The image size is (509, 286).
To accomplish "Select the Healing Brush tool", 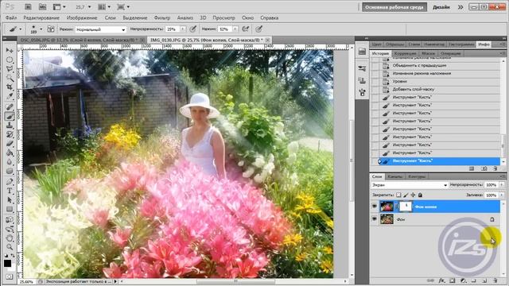I will coord(10,106).
